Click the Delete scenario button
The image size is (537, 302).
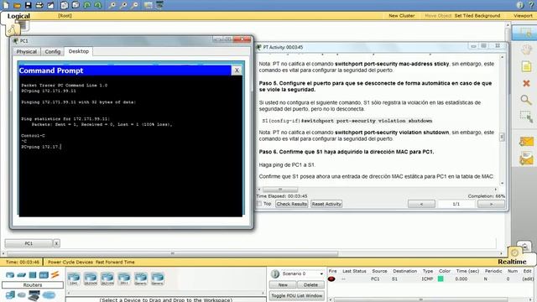point(310,285)
